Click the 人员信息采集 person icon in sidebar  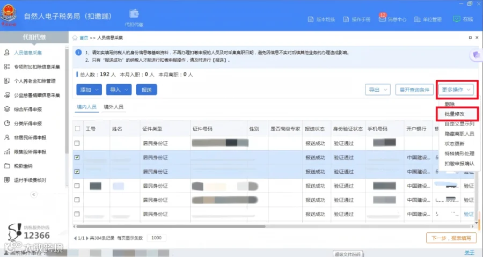point(7,53)
